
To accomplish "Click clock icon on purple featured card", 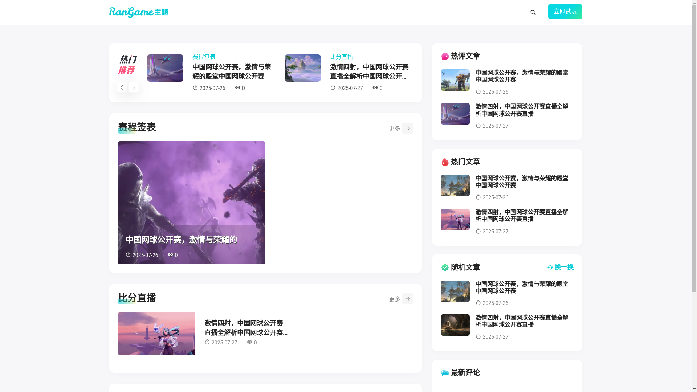I will click(128, 255).
